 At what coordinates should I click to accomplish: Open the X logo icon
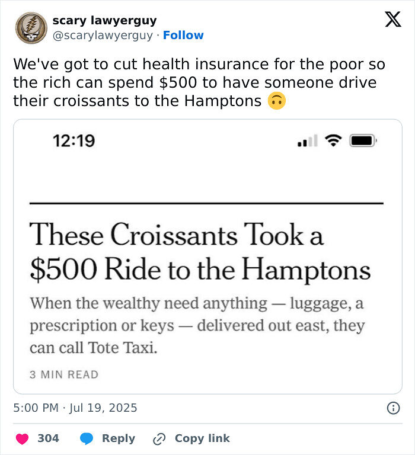point(393,19)
